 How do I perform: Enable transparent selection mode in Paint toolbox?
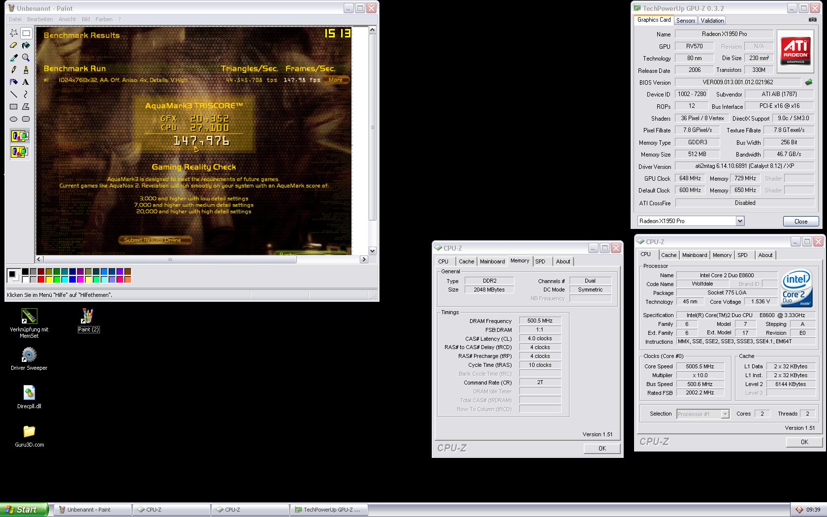20,152
